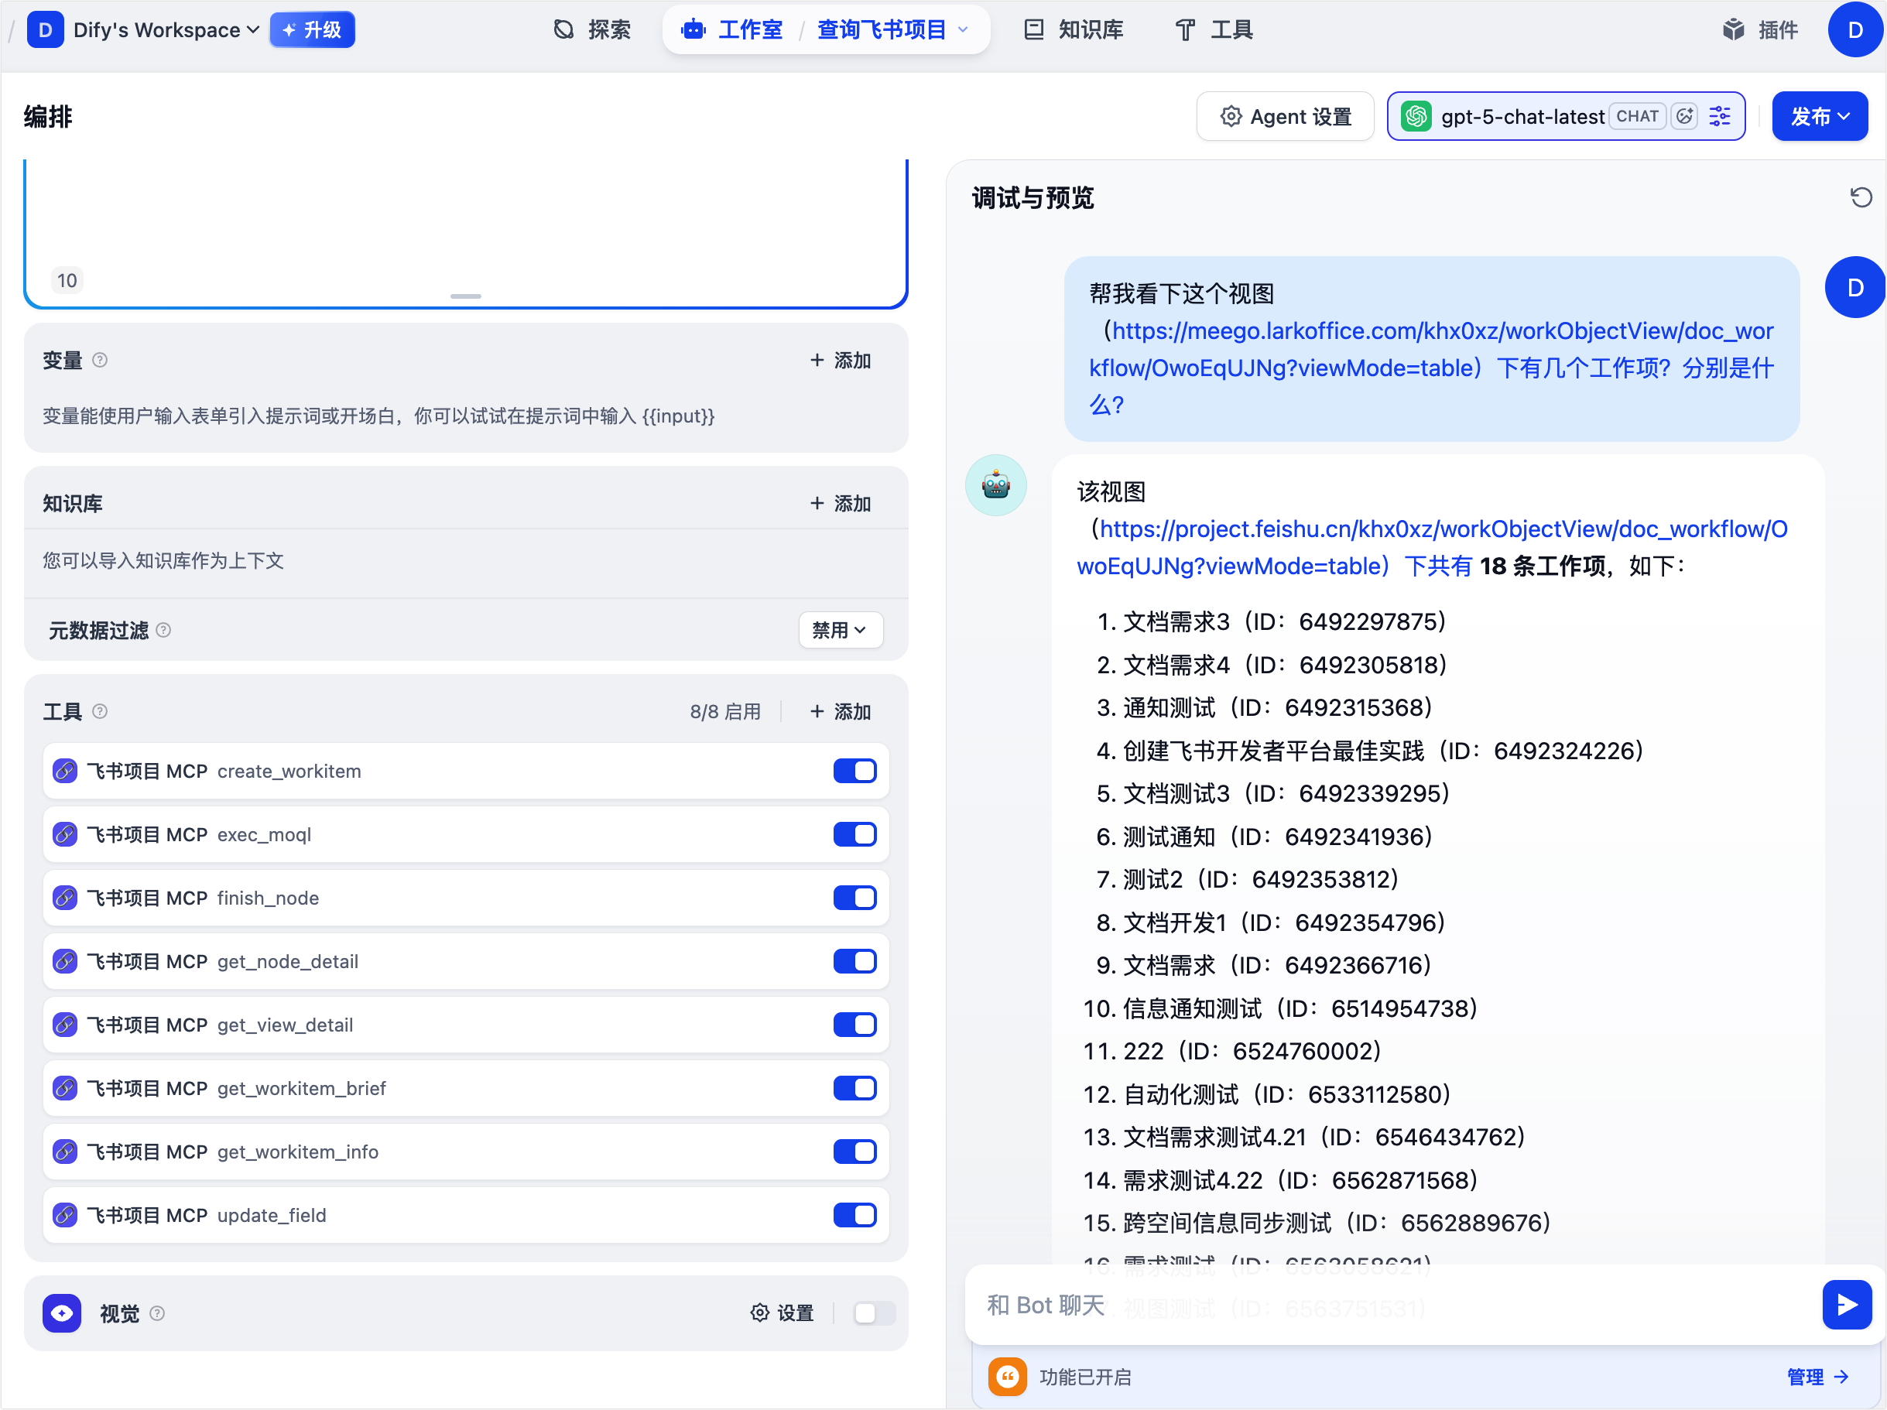
Task: Click the update_field MCP tool icon
Action: 65,1215
